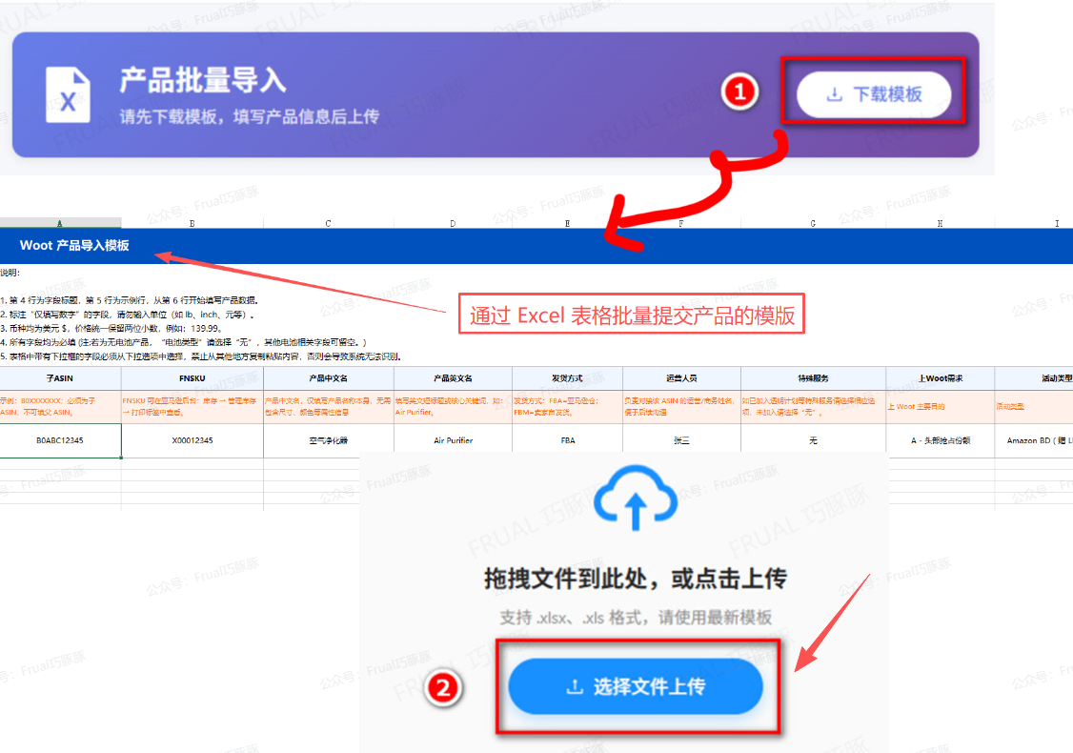Select the 张三 operator cell
This screenshot has height=753, width=1073.
pos(681,440)
